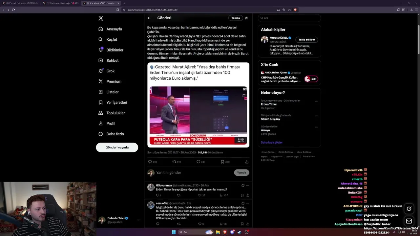Click Takip ediliyor button for Murat AĞIREL
The height and width of the screenshot is (236, 420).
pos(306,40)
